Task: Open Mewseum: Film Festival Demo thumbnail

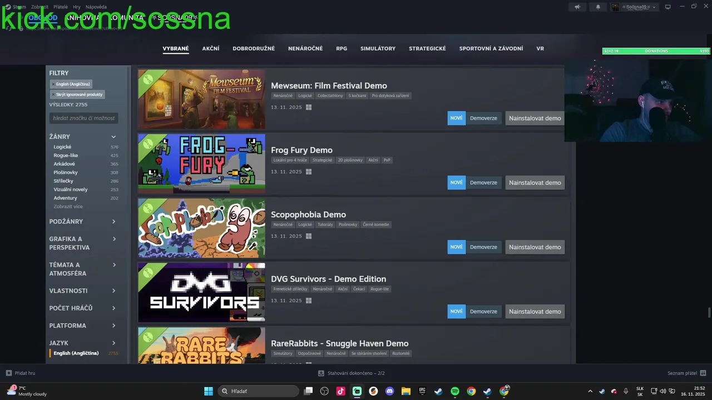Action: click(201, 99)
